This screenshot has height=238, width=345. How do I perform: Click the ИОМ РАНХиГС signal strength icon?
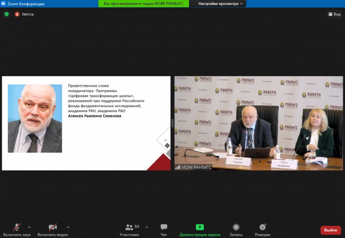click(178, 168)
